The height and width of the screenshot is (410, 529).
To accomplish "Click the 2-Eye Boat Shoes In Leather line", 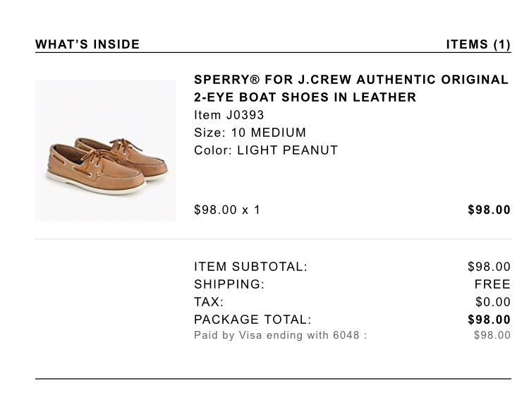I will point(305,97).
